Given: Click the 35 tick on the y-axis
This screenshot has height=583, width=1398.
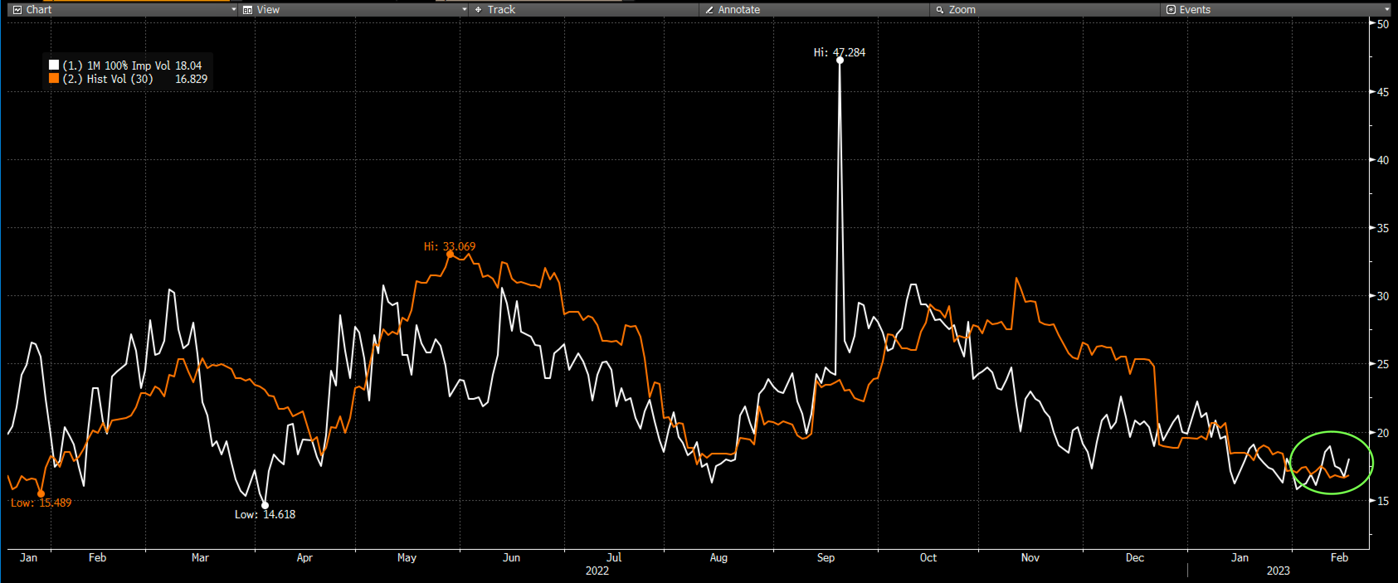Looking at the screenshot, I should pos(1383,228).
